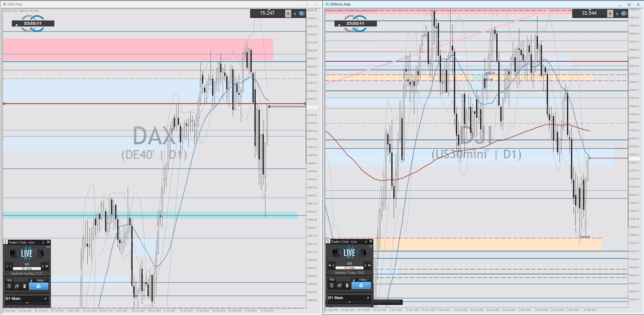Go to previous analysis in DE40 panel
644x315 pixels.
[x=11, y=266]
